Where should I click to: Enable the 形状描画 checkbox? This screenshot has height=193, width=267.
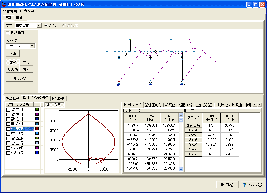[8, 33]
